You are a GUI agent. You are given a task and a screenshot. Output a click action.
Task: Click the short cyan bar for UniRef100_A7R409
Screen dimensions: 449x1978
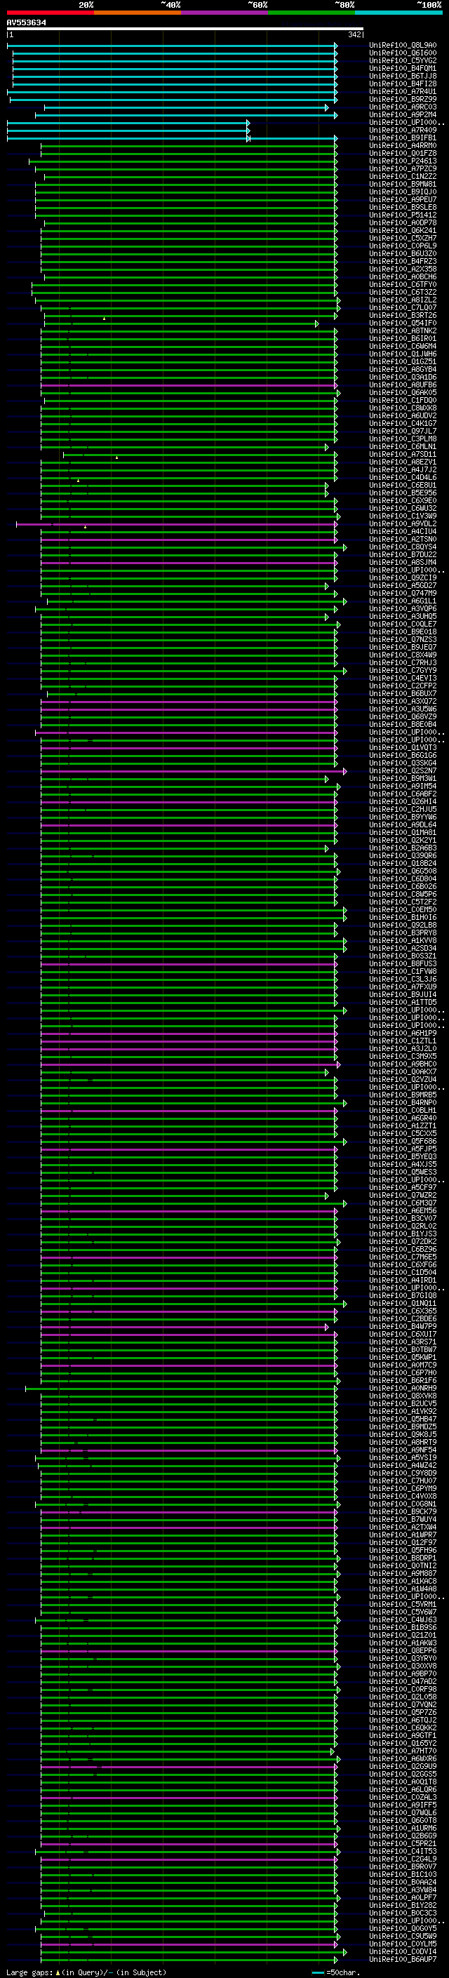tap(128, 131)
